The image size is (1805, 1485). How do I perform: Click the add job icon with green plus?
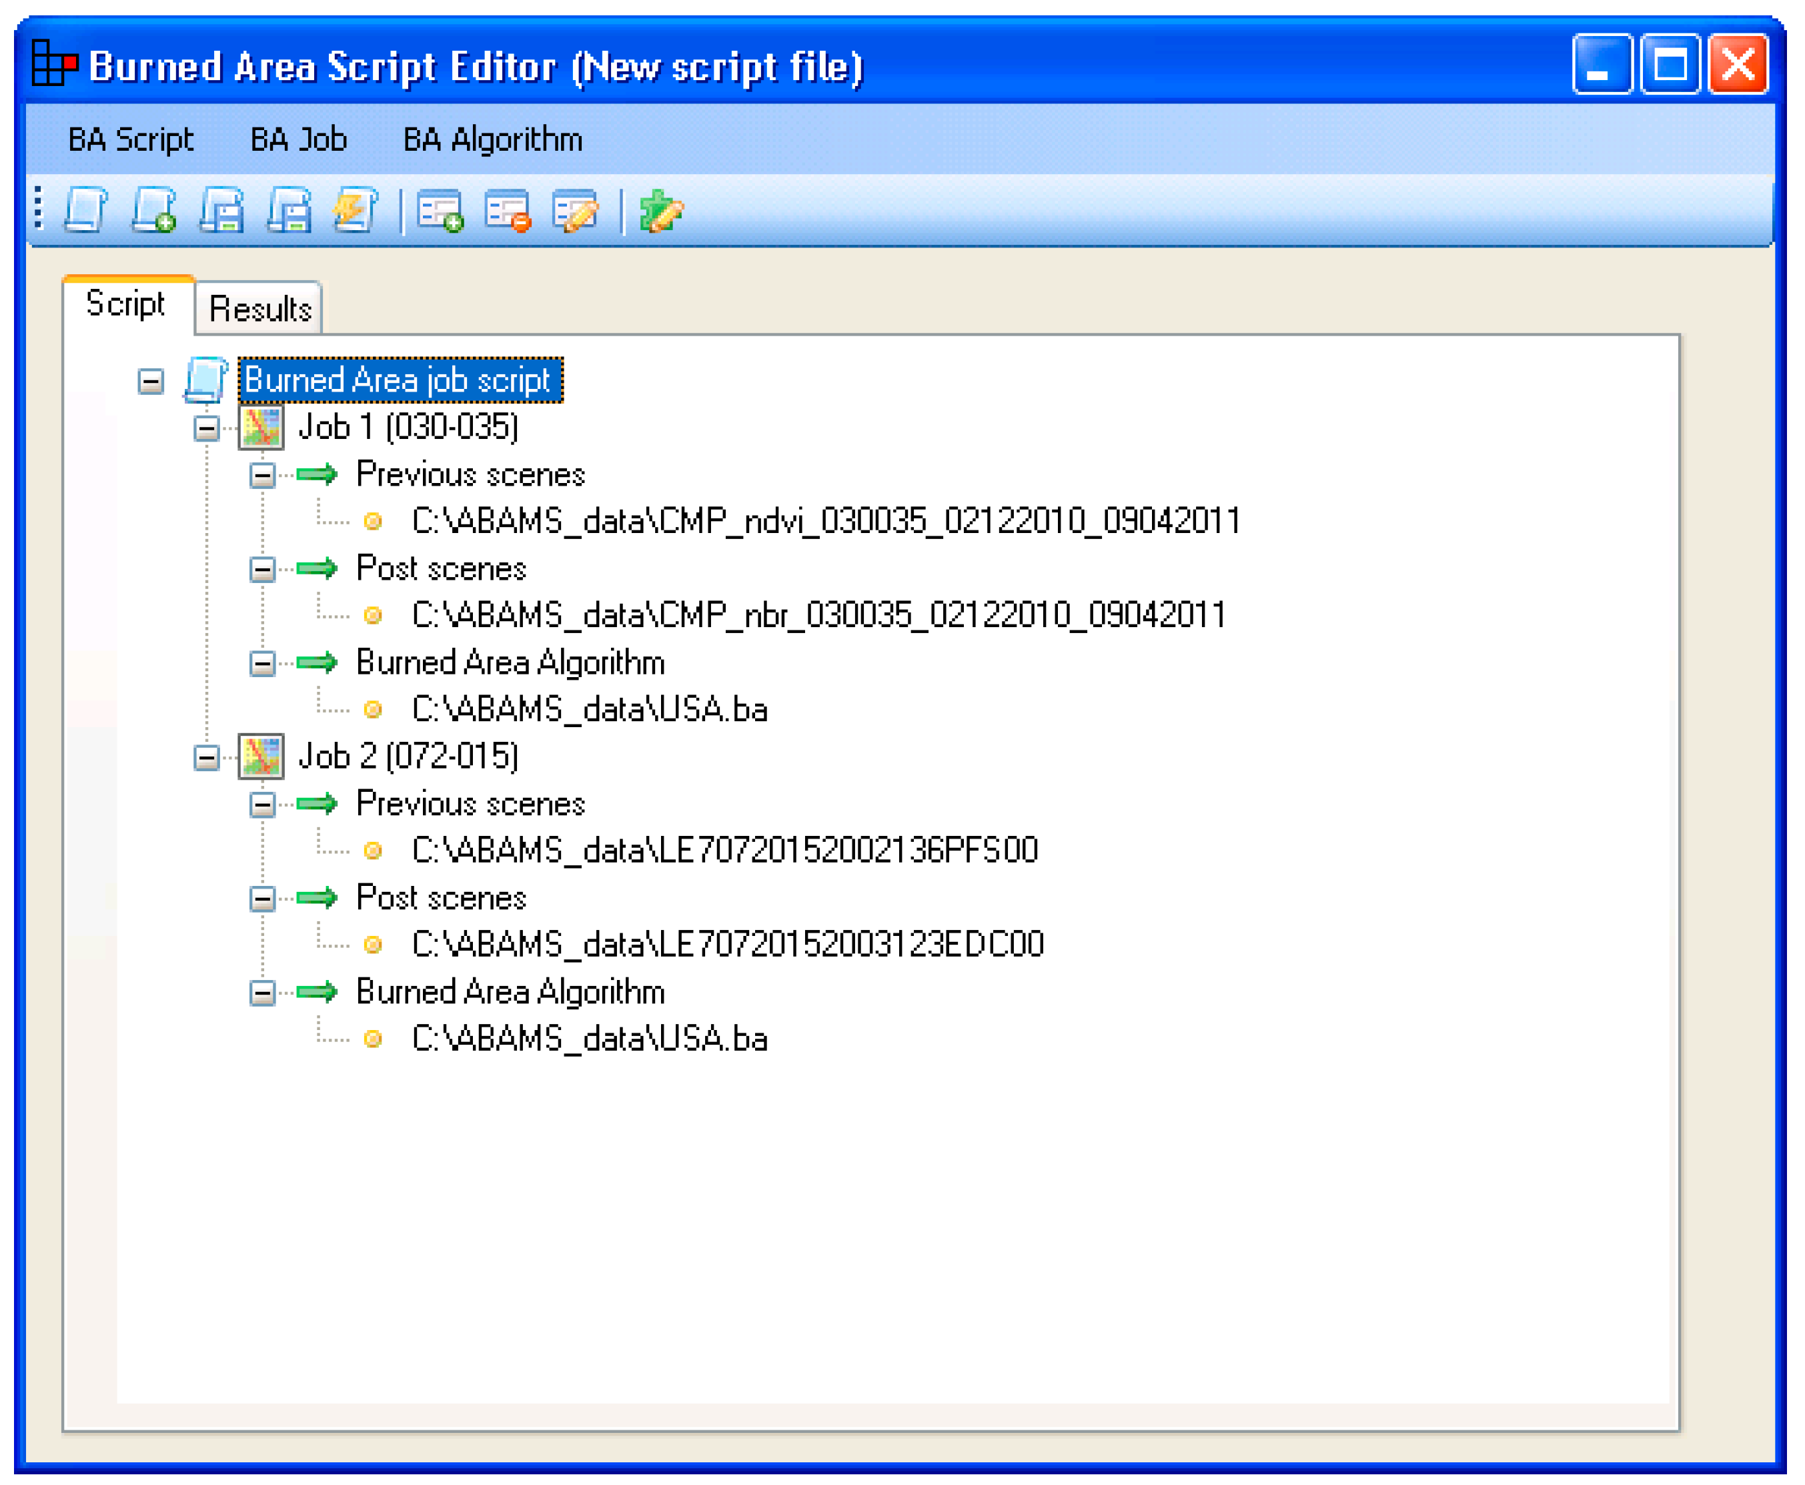440,210
